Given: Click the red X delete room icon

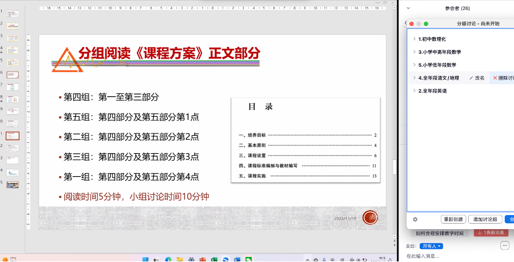Looking at the screenshot, I should (x=495, y=78).
